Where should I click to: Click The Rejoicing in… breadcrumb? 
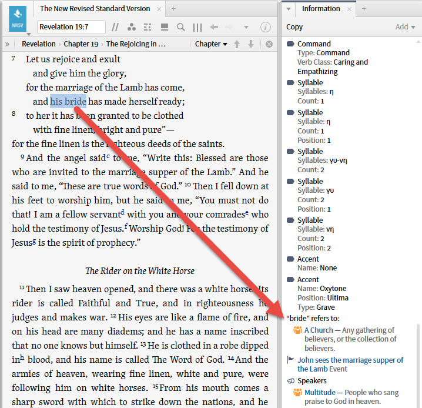pos(136,44)
